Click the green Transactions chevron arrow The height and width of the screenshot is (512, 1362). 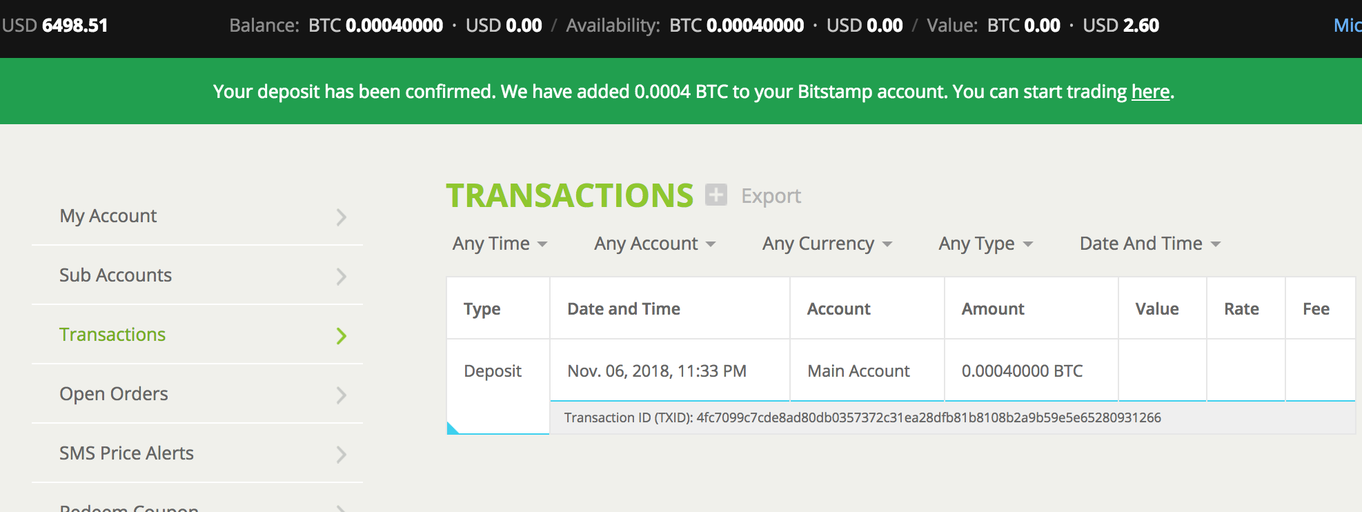[341, 336]
